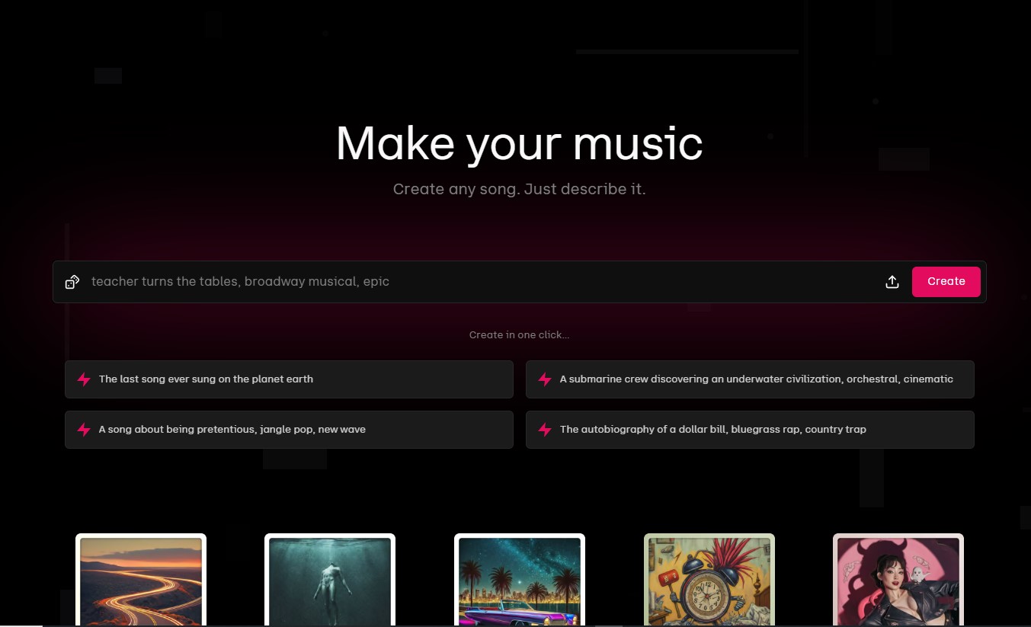1031x627 pixels.
Task: Click lightning bolt beside "The last song" prompt
Action: (84, 379)
